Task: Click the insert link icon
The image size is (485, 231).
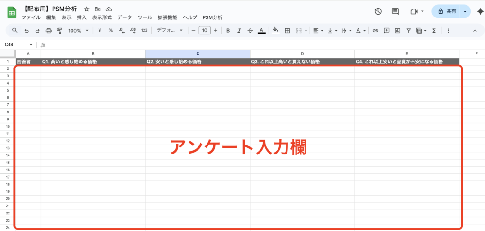Action: click(375, 30)
